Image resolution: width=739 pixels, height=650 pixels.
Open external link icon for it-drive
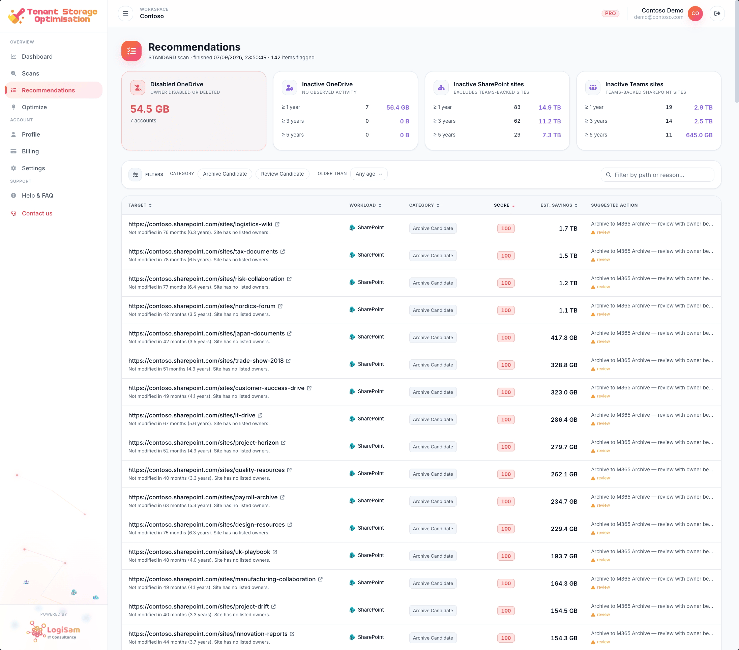click(x=260, y=415)
